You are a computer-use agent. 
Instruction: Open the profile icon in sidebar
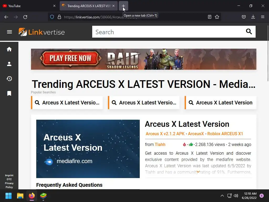(x=9, y=64)
